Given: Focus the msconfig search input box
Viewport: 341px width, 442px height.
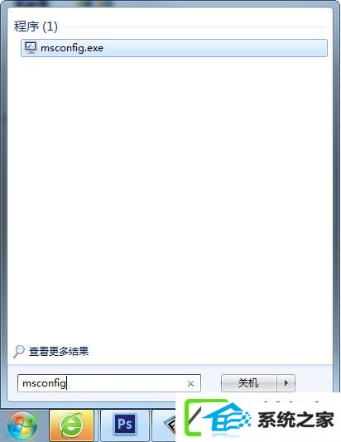Looking at the screenshot, I should [109, 383].
